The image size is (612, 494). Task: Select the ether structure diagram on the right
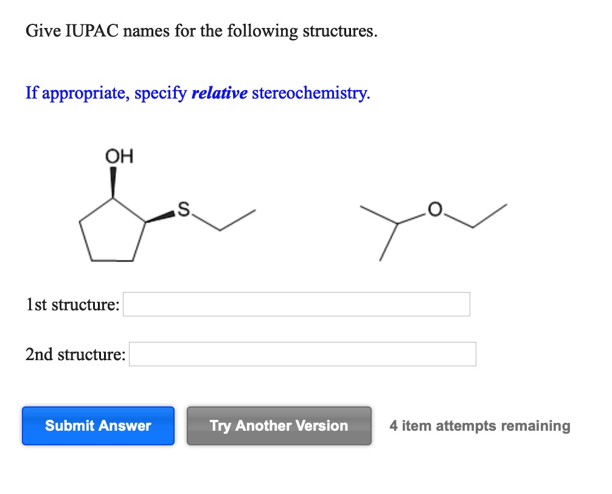click(x=435, y=231)
